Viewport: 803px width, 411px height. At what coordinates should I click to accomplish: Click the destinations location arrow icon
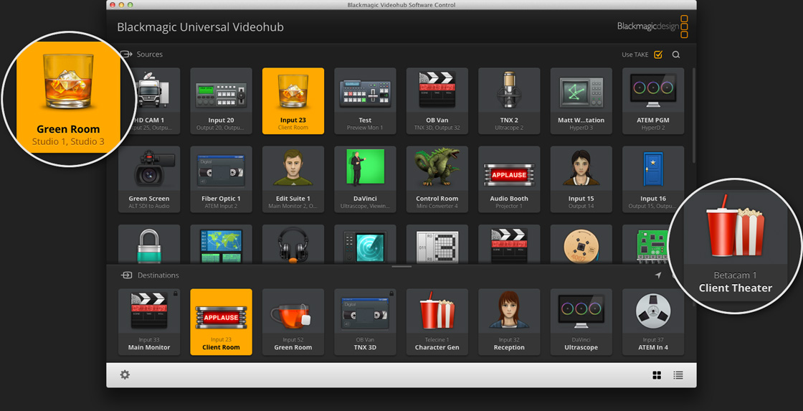[x=658, y=275]
